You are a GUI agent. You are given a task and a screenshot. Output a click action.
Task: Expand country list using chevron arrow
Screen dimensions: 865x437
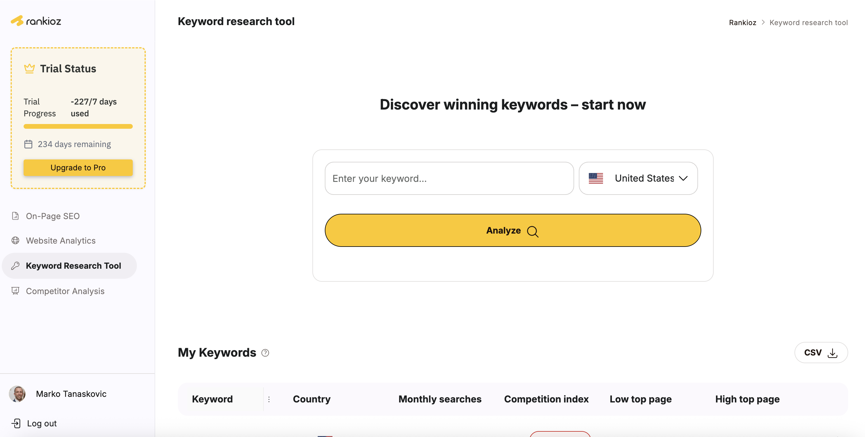click(x=683, y=178)
